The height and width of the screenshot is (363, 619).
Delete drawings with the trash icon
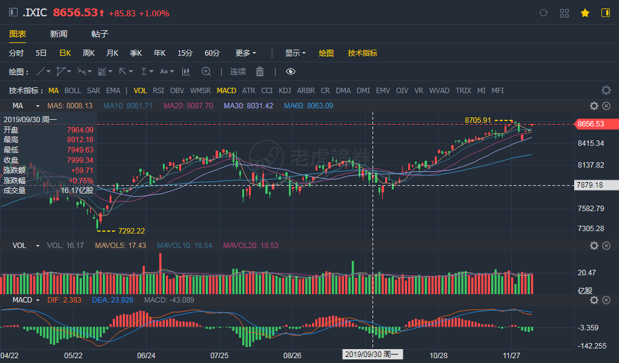point(260,71)
